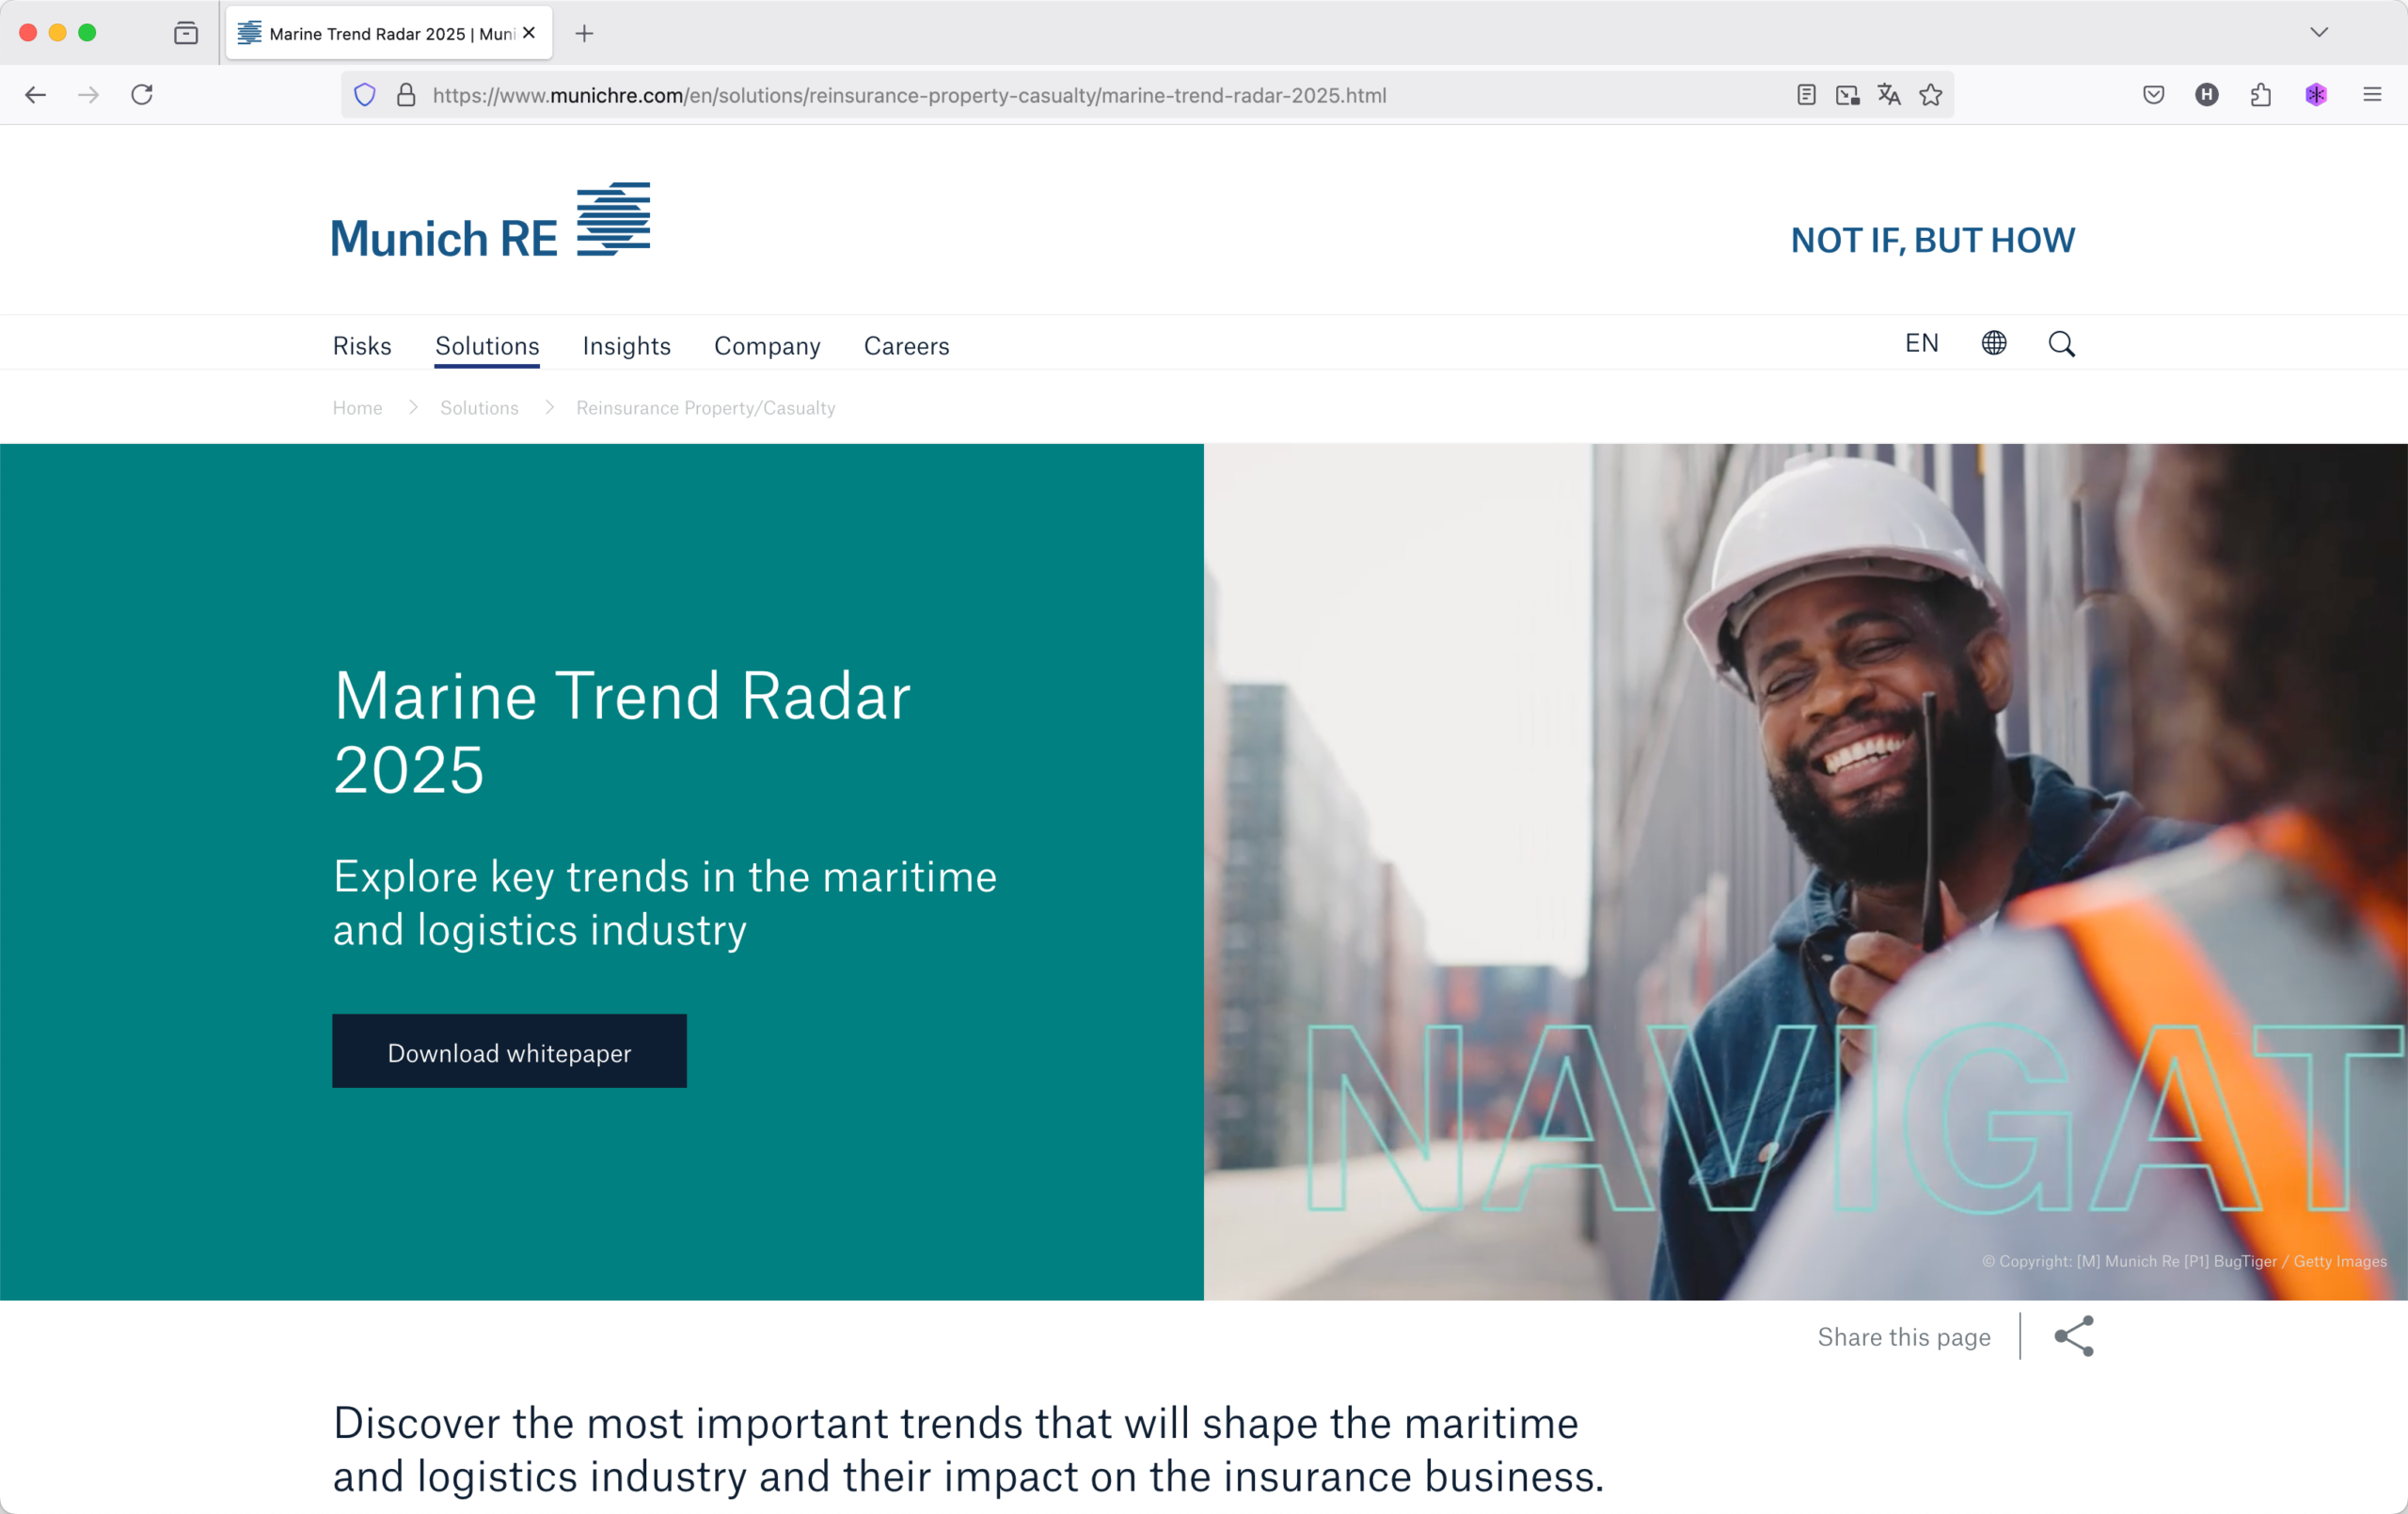This screenshot has width=2408, height=1514.
Task: Open the website search magnifier icon
Action: click(2061, 344)
